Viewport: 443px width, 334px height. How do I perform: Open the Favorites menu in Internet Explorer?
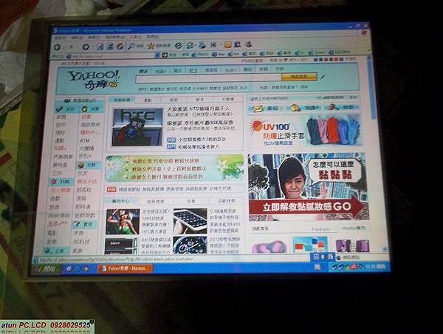point(115,37)
